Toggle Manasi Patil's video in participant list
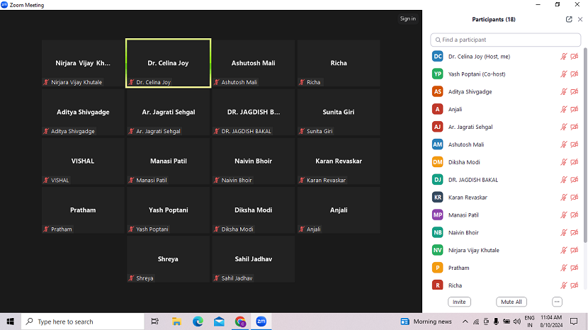 coord(574,215)
